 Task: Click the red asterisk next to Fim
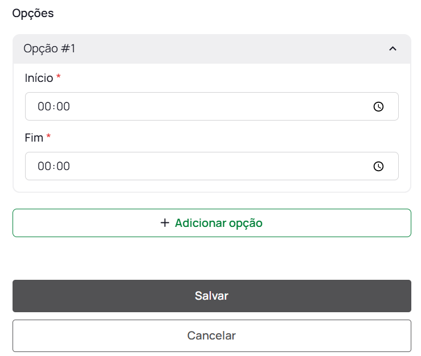coord(48,137)
